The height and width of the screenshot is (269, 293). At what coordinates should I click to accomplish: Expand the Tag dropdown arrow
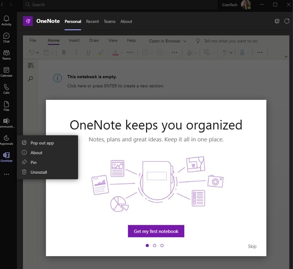[213, 53]
